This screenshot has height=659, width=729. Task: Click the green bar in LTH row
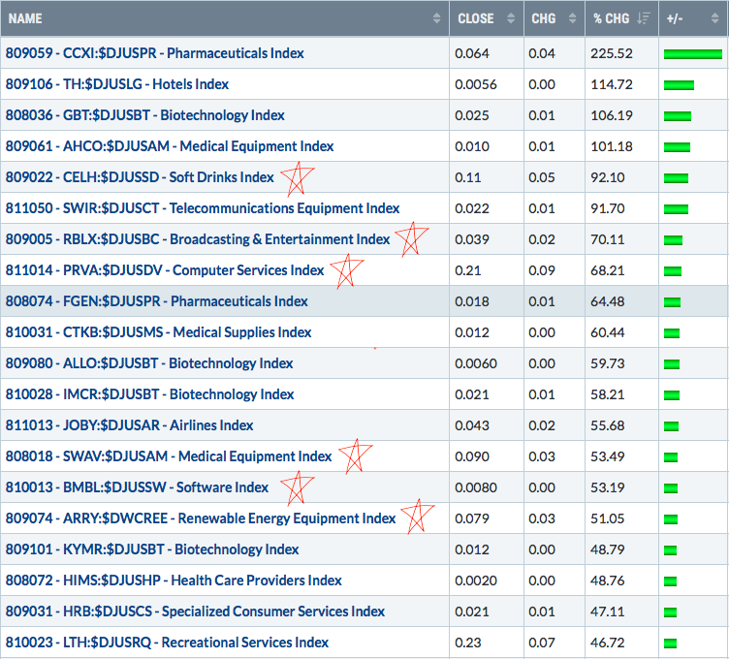tap(670, 643)
